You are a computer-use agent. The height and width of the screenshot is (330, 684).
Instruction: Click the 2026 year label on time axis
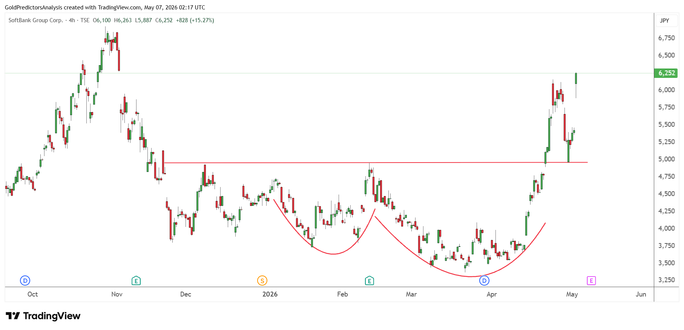pyautogui.click(x=270, y=294)
